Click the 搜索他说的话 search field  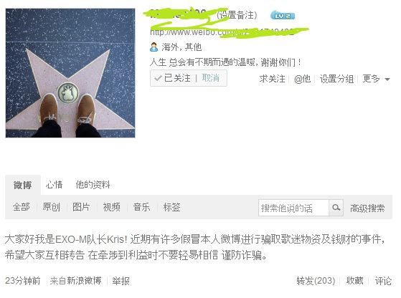pyautogui.click(x=293, y=208)
